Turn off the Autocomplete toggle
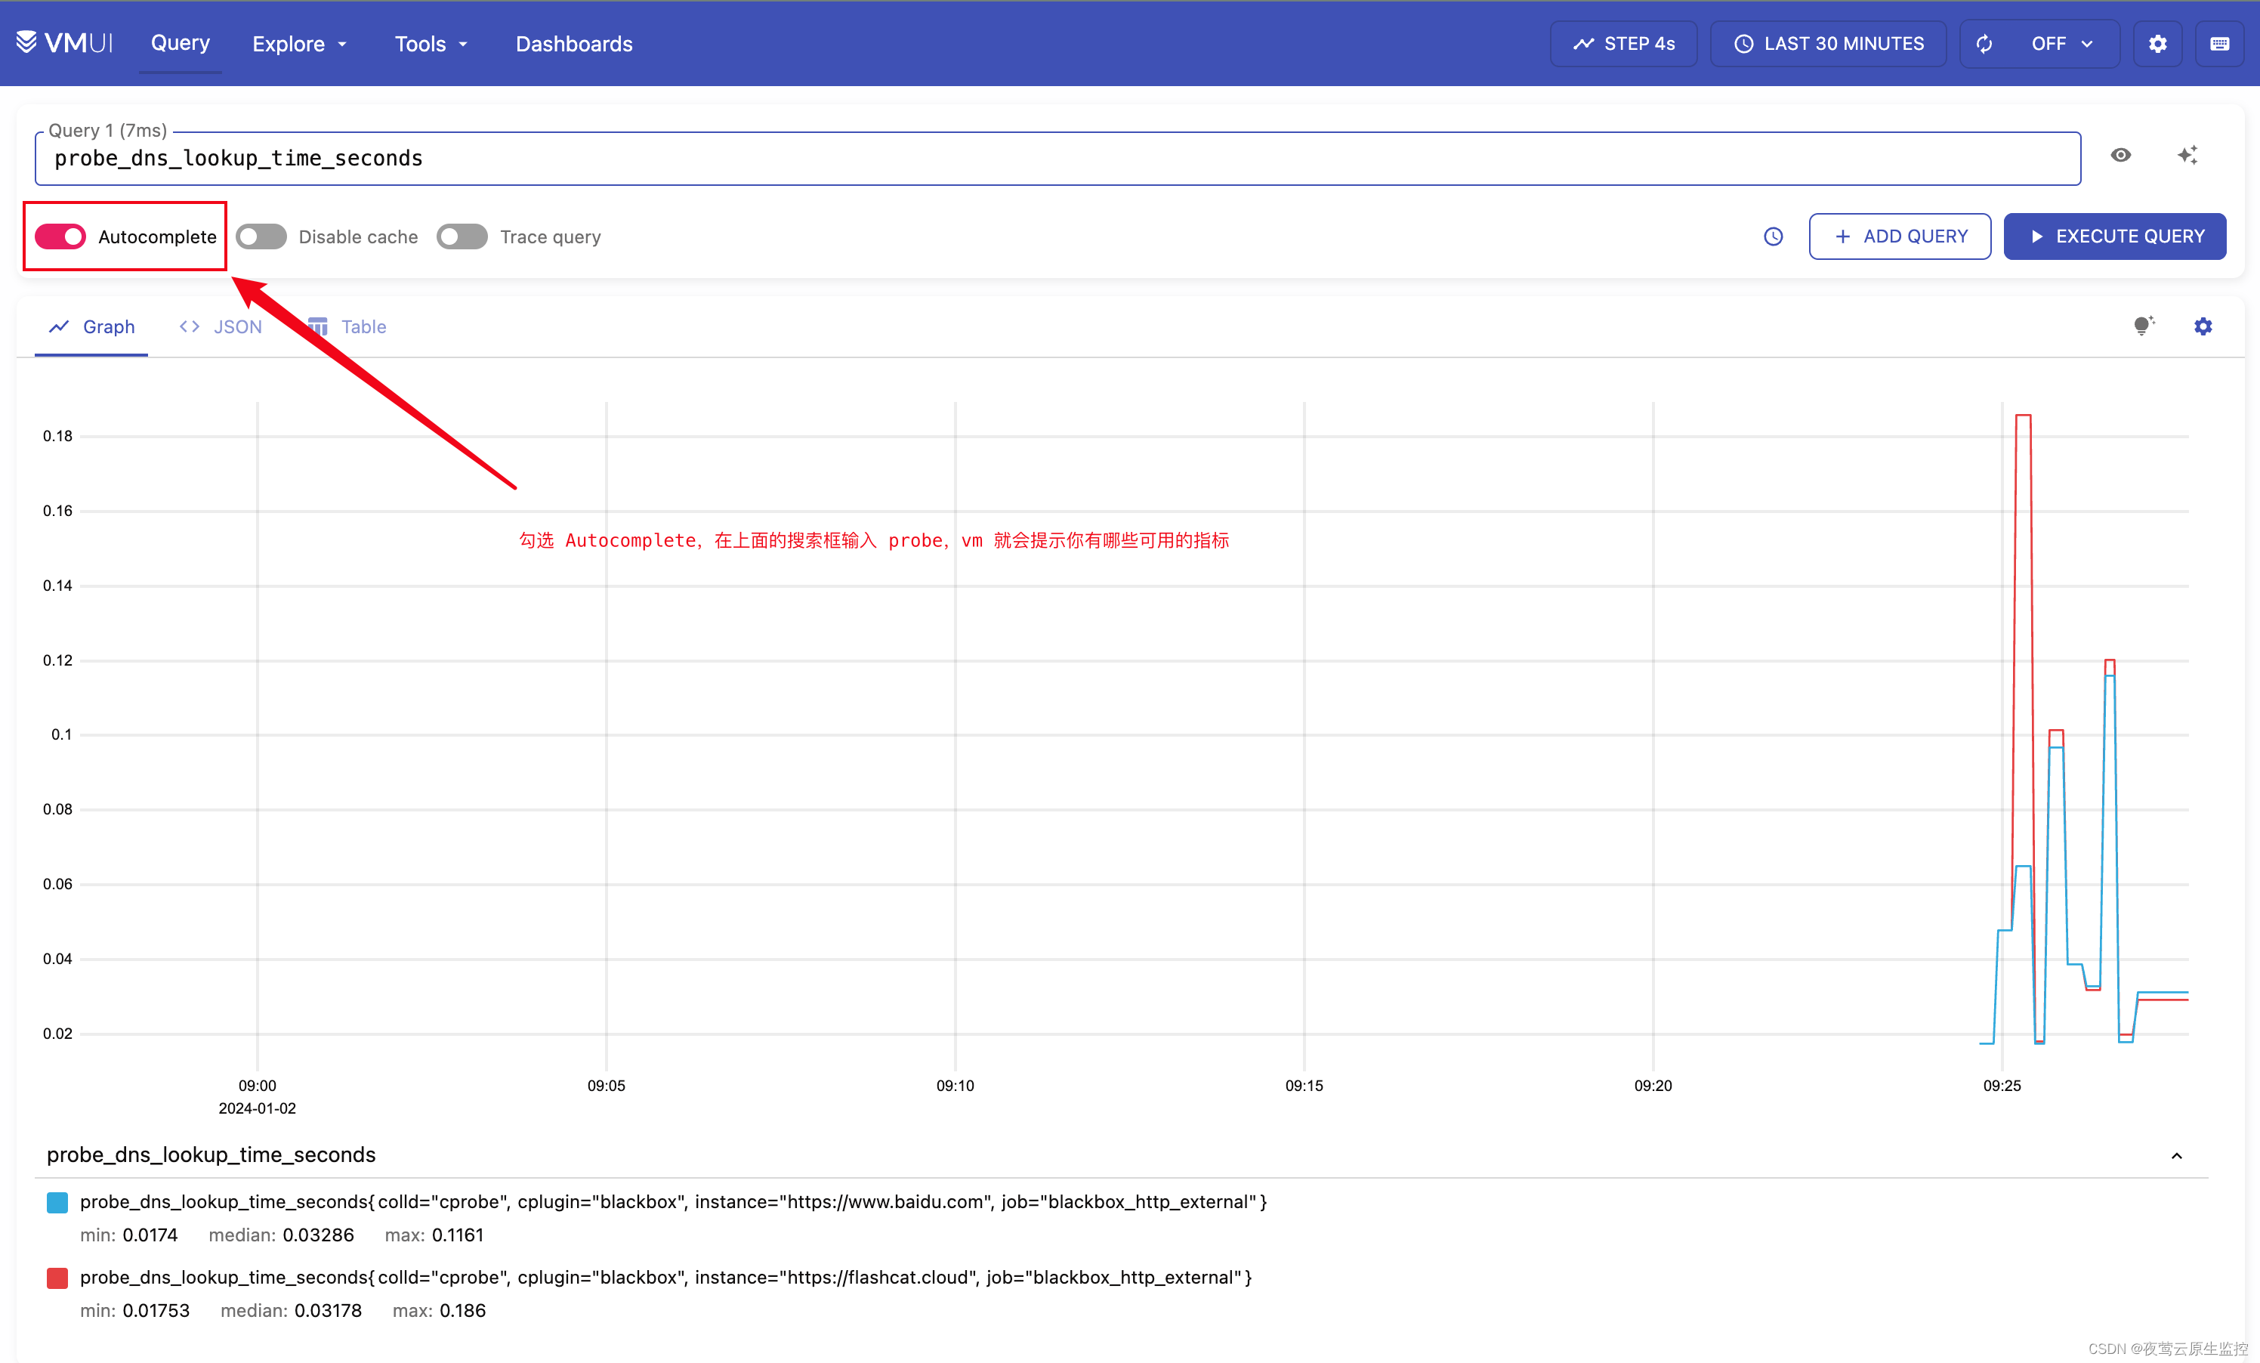The image size is (2260, 1363). (x=60, y=236)
